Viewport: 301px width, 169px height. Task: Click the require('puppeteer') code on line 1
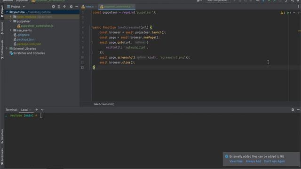click(139, 13)
